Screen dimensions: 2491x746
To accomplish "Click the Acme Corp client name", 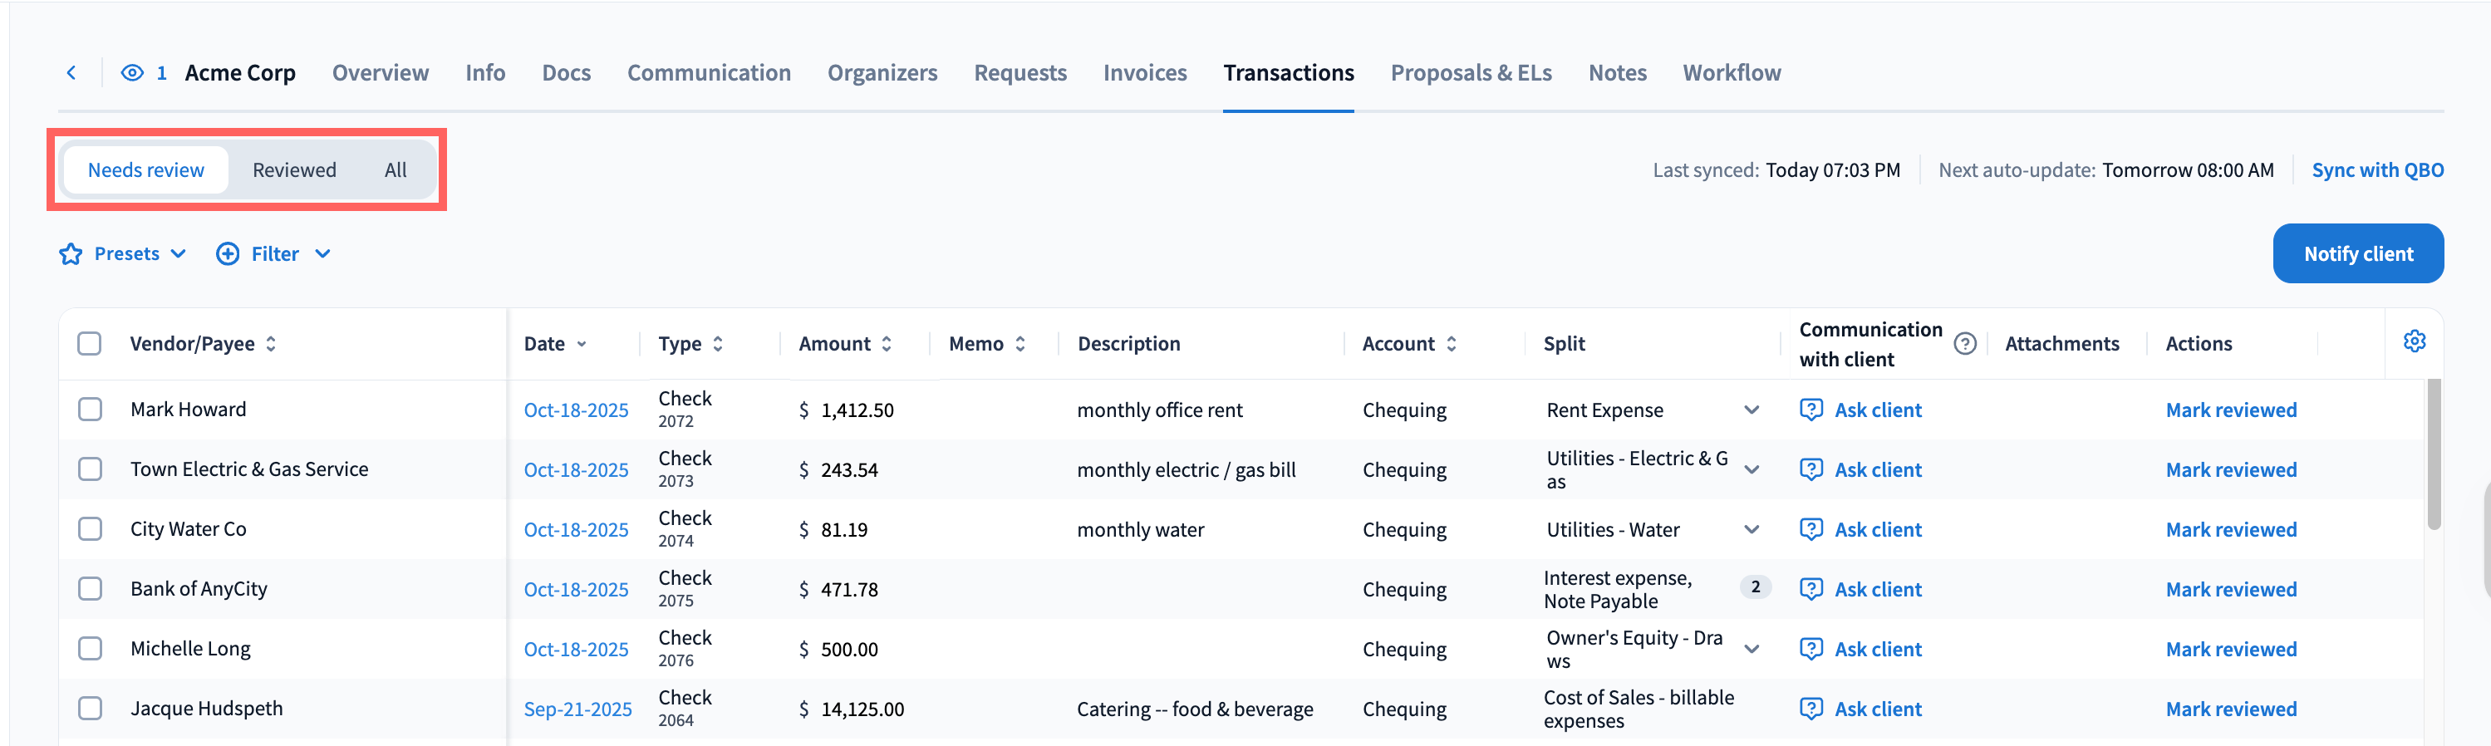I will click(240, 72).
